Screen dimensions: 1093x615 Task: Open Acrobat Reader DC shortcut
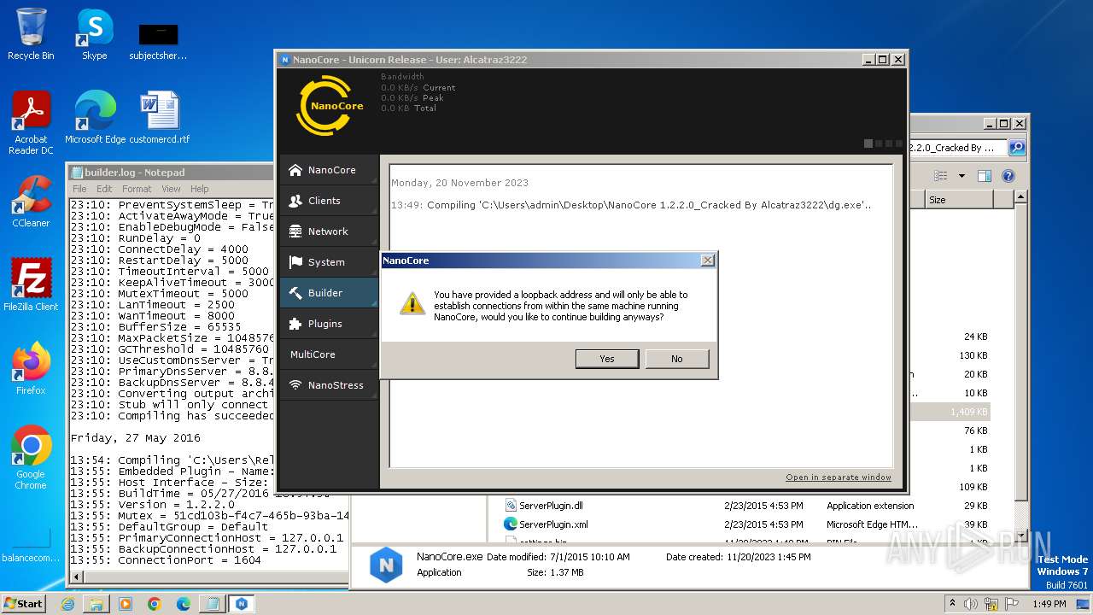pyautogui.click(x=31, y=123)
